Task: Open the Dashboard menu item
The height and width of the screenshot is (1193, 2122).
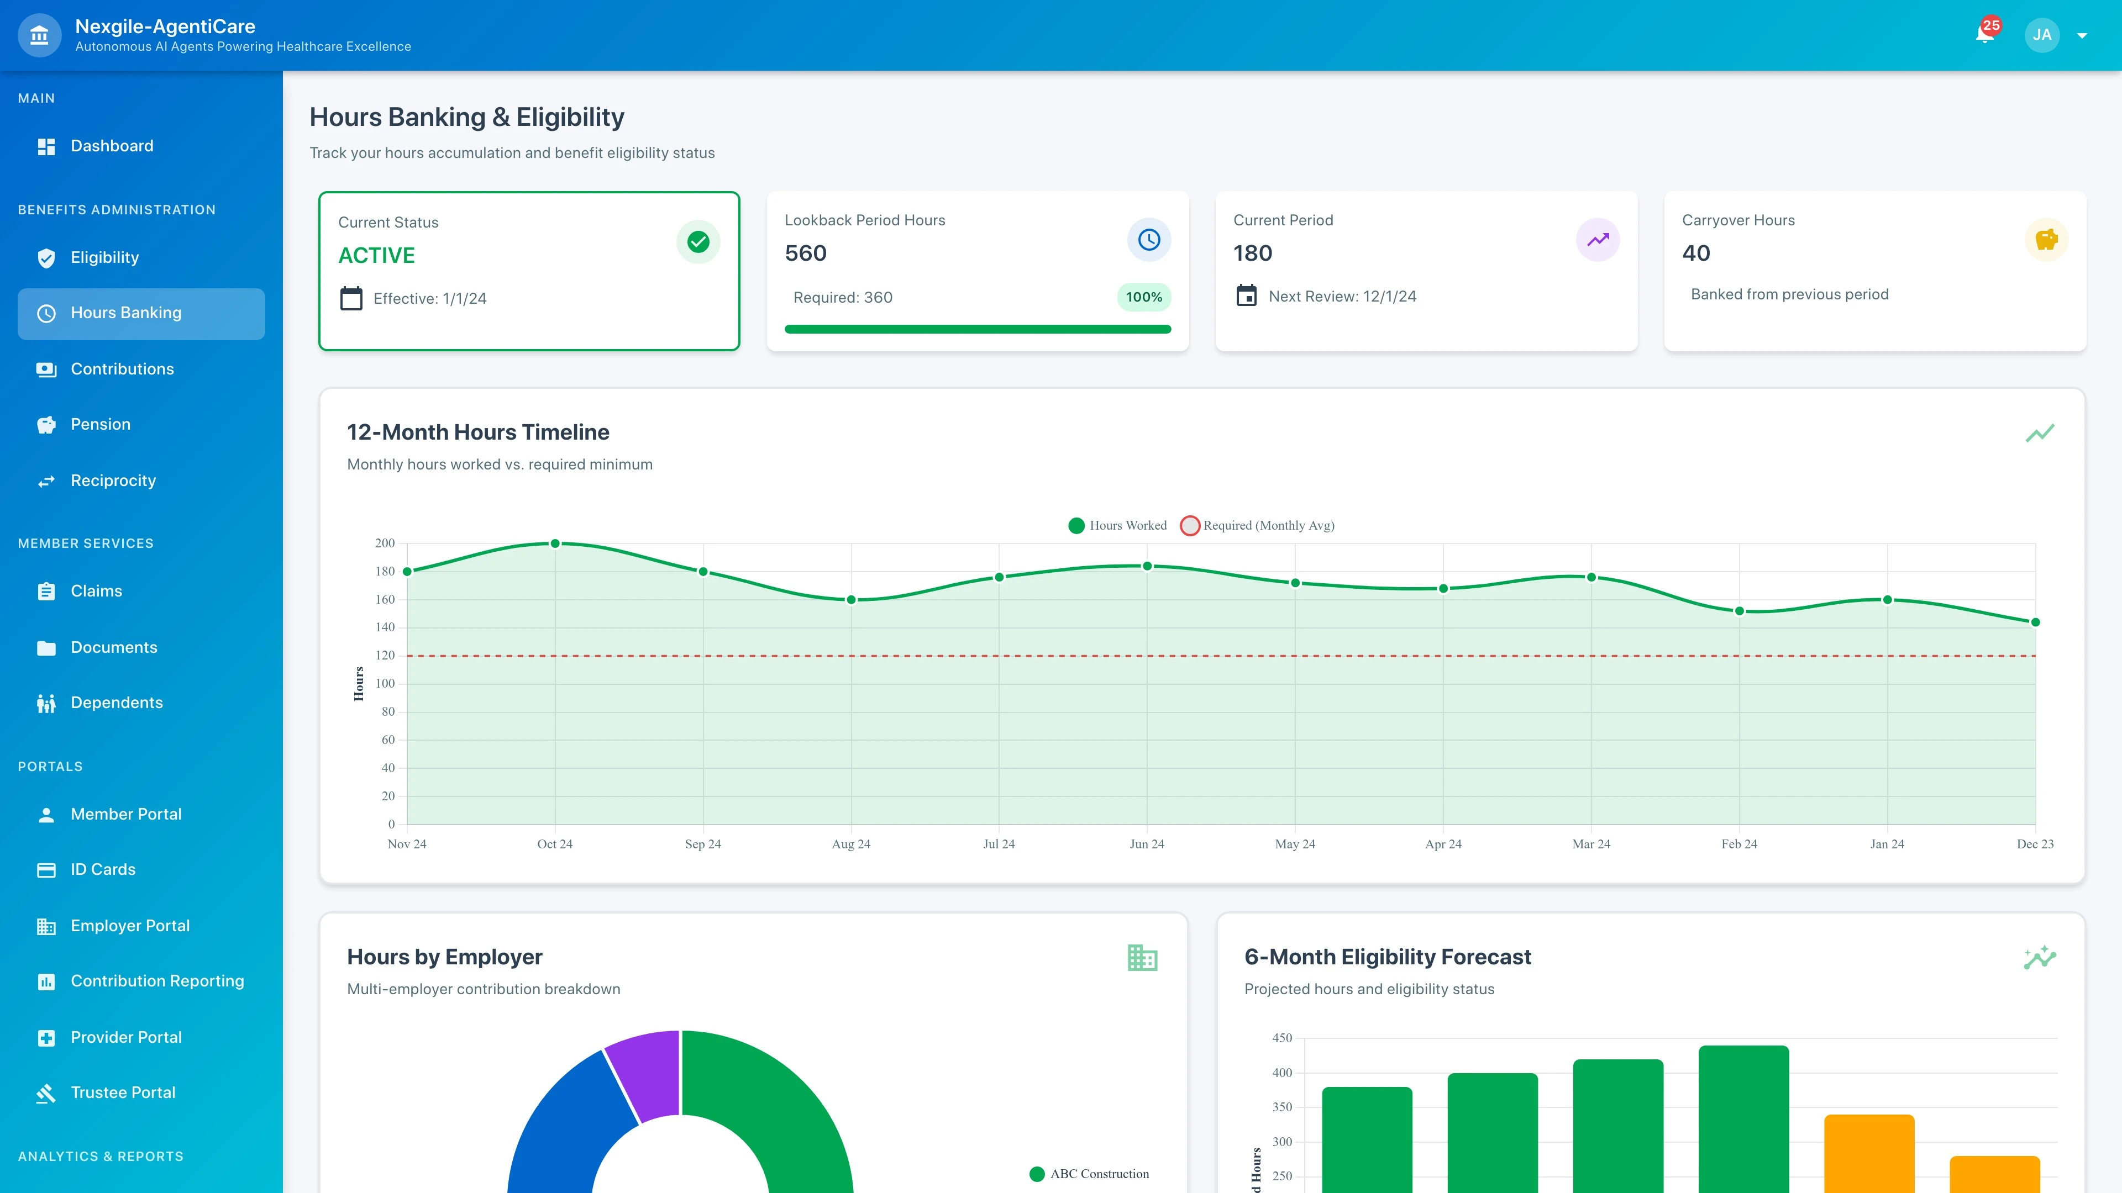Action: [x=111, y=146]
